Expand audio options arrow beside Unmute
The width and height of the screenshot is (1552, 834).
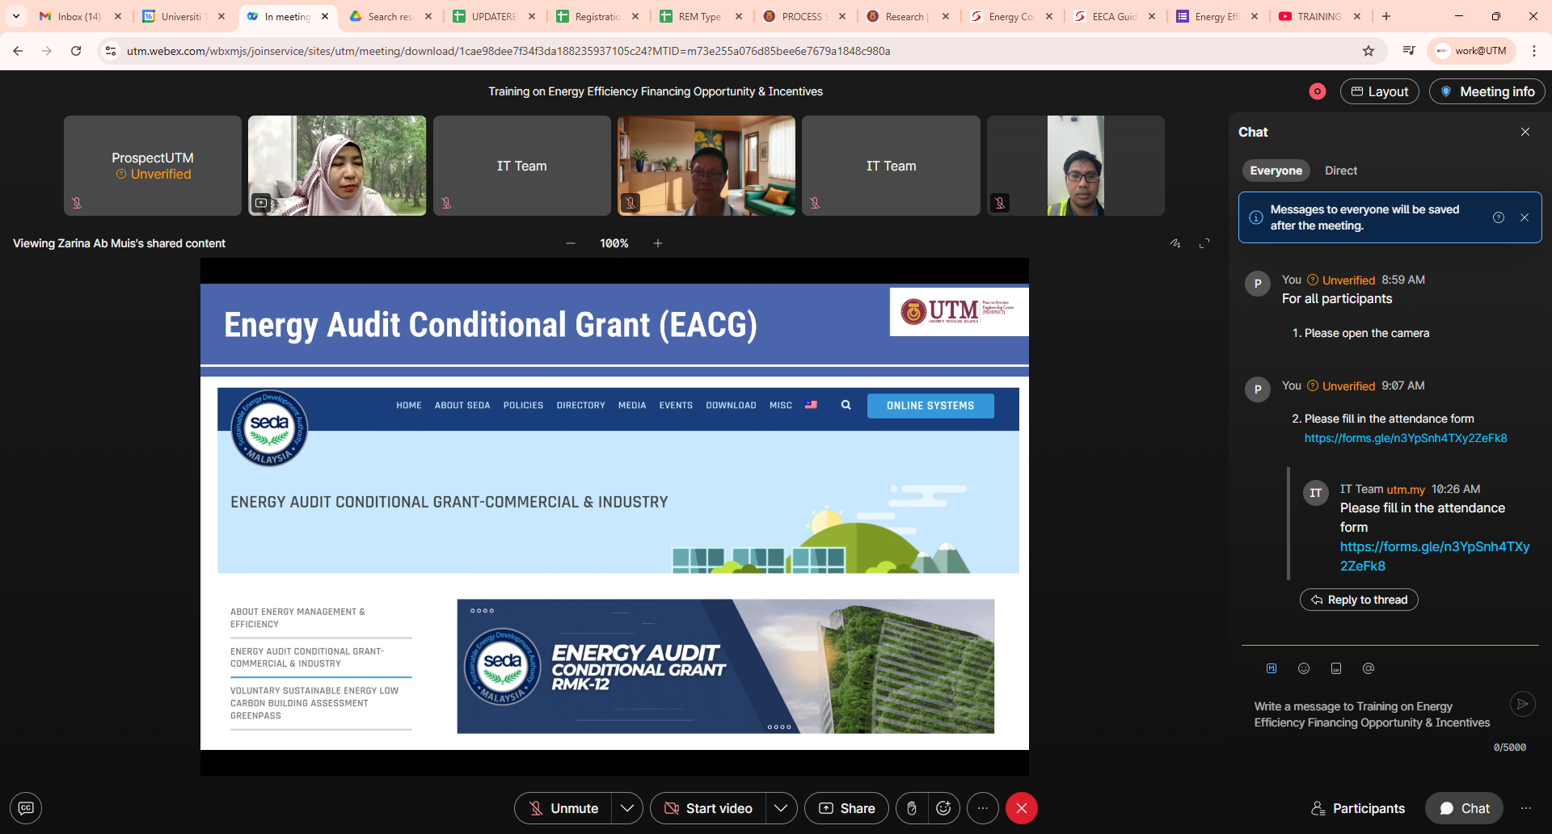[627, 808]
